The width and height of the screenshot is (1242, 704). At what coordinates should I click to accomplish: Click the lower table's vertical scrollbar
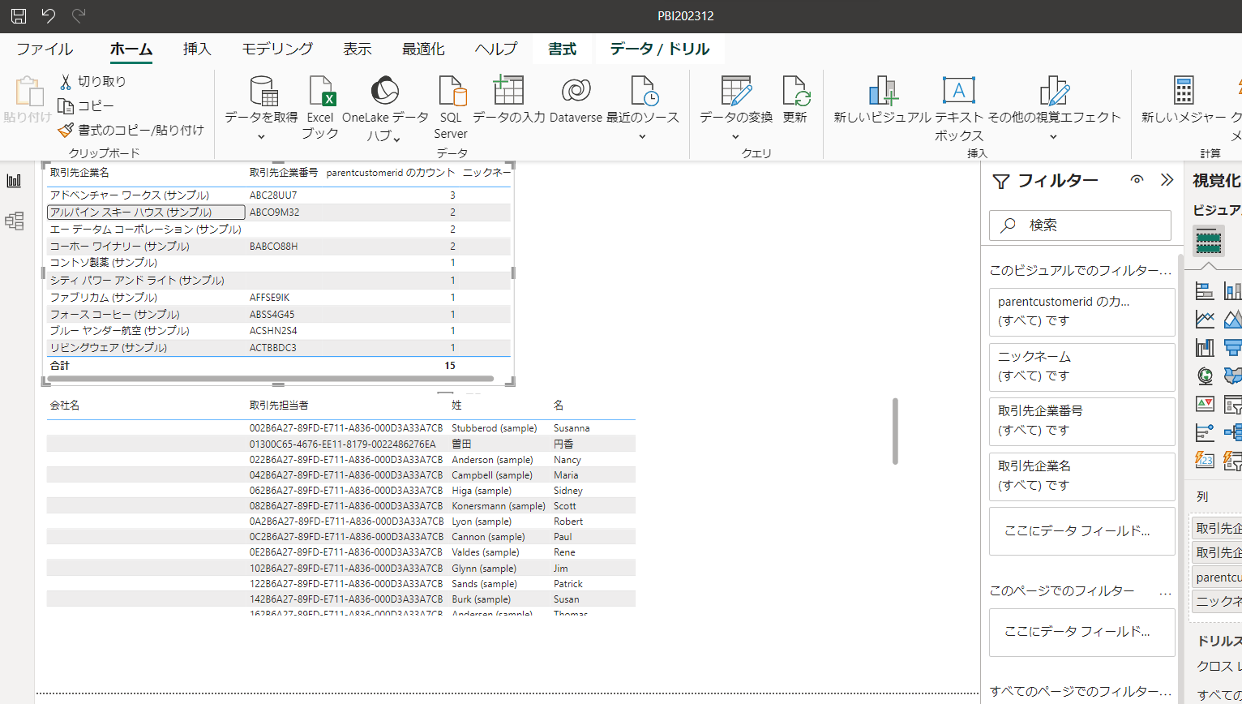coord(895,431)
